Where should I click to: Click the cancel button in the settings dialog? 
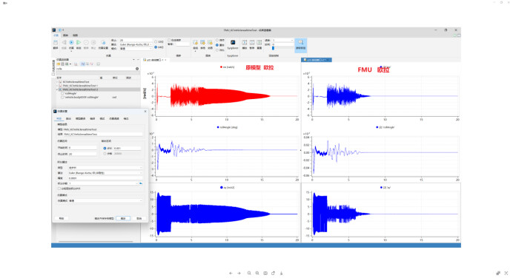pos(139,218)
